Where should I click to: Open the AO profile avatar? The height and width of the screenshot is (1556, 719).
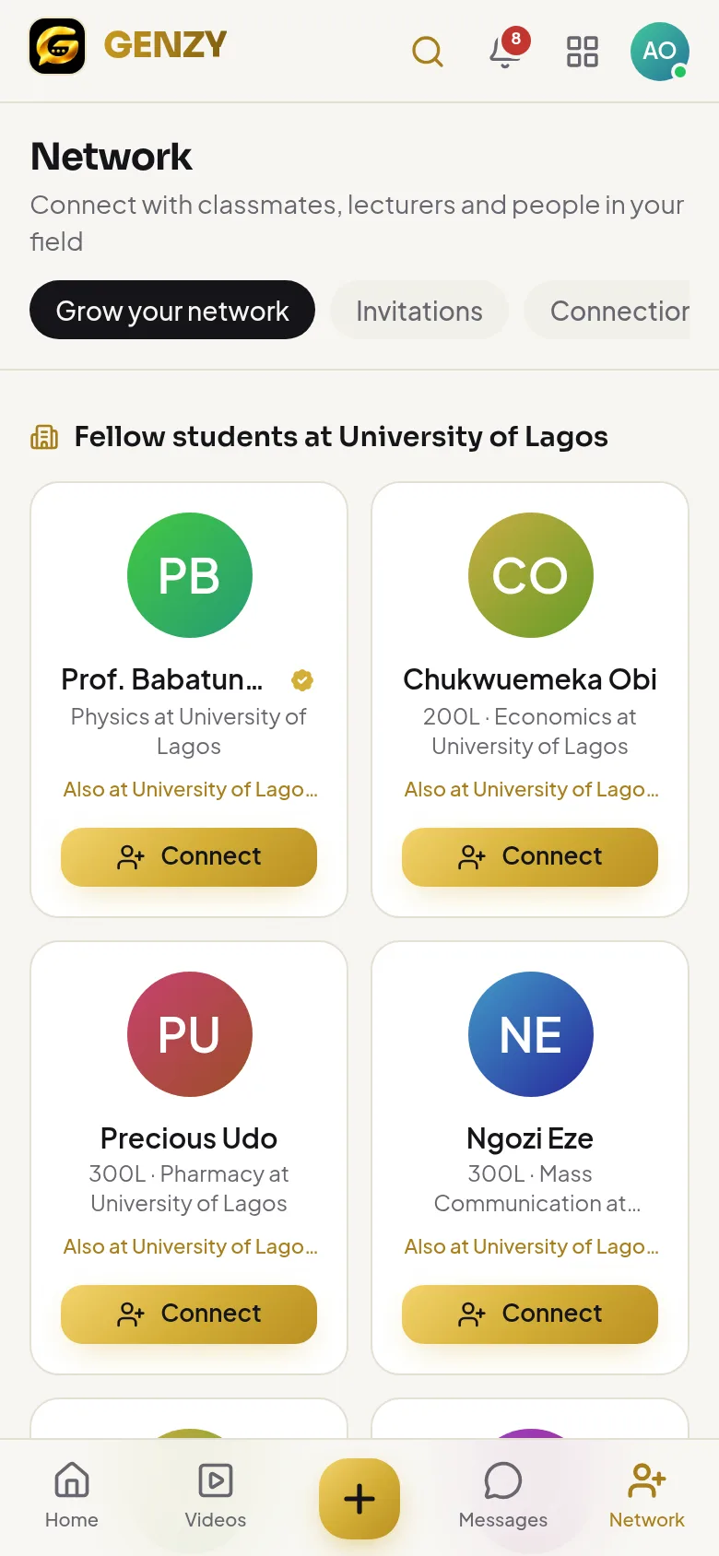click(660, 52)
